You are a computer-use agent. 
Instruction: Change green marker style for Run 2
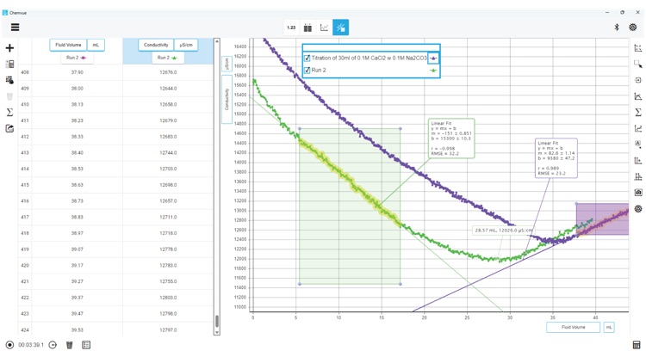(x=433, y=71)
